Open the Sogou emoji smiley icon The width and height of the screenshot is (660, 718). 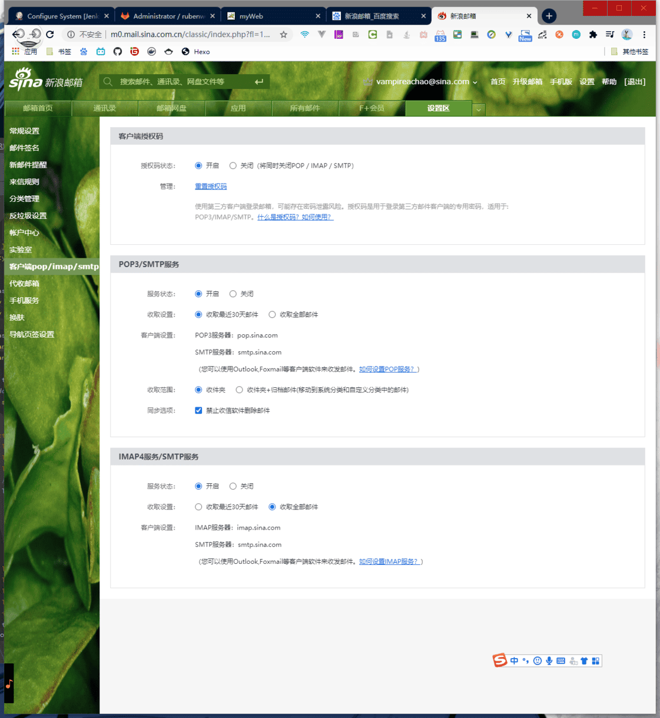point(537,661)
